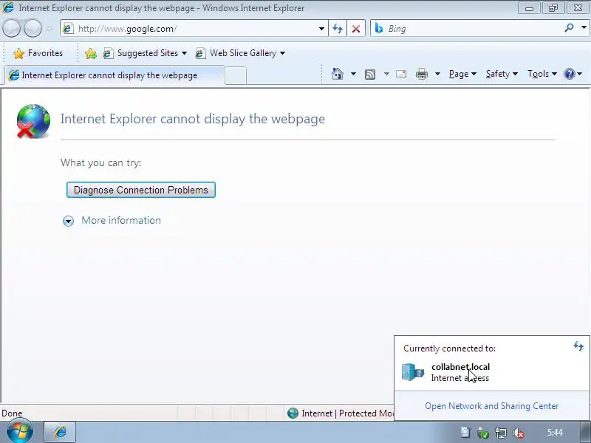Viewport: 591px width, 443px height.
Task: Click the green shield tray icon
Action: click(483, 433)
